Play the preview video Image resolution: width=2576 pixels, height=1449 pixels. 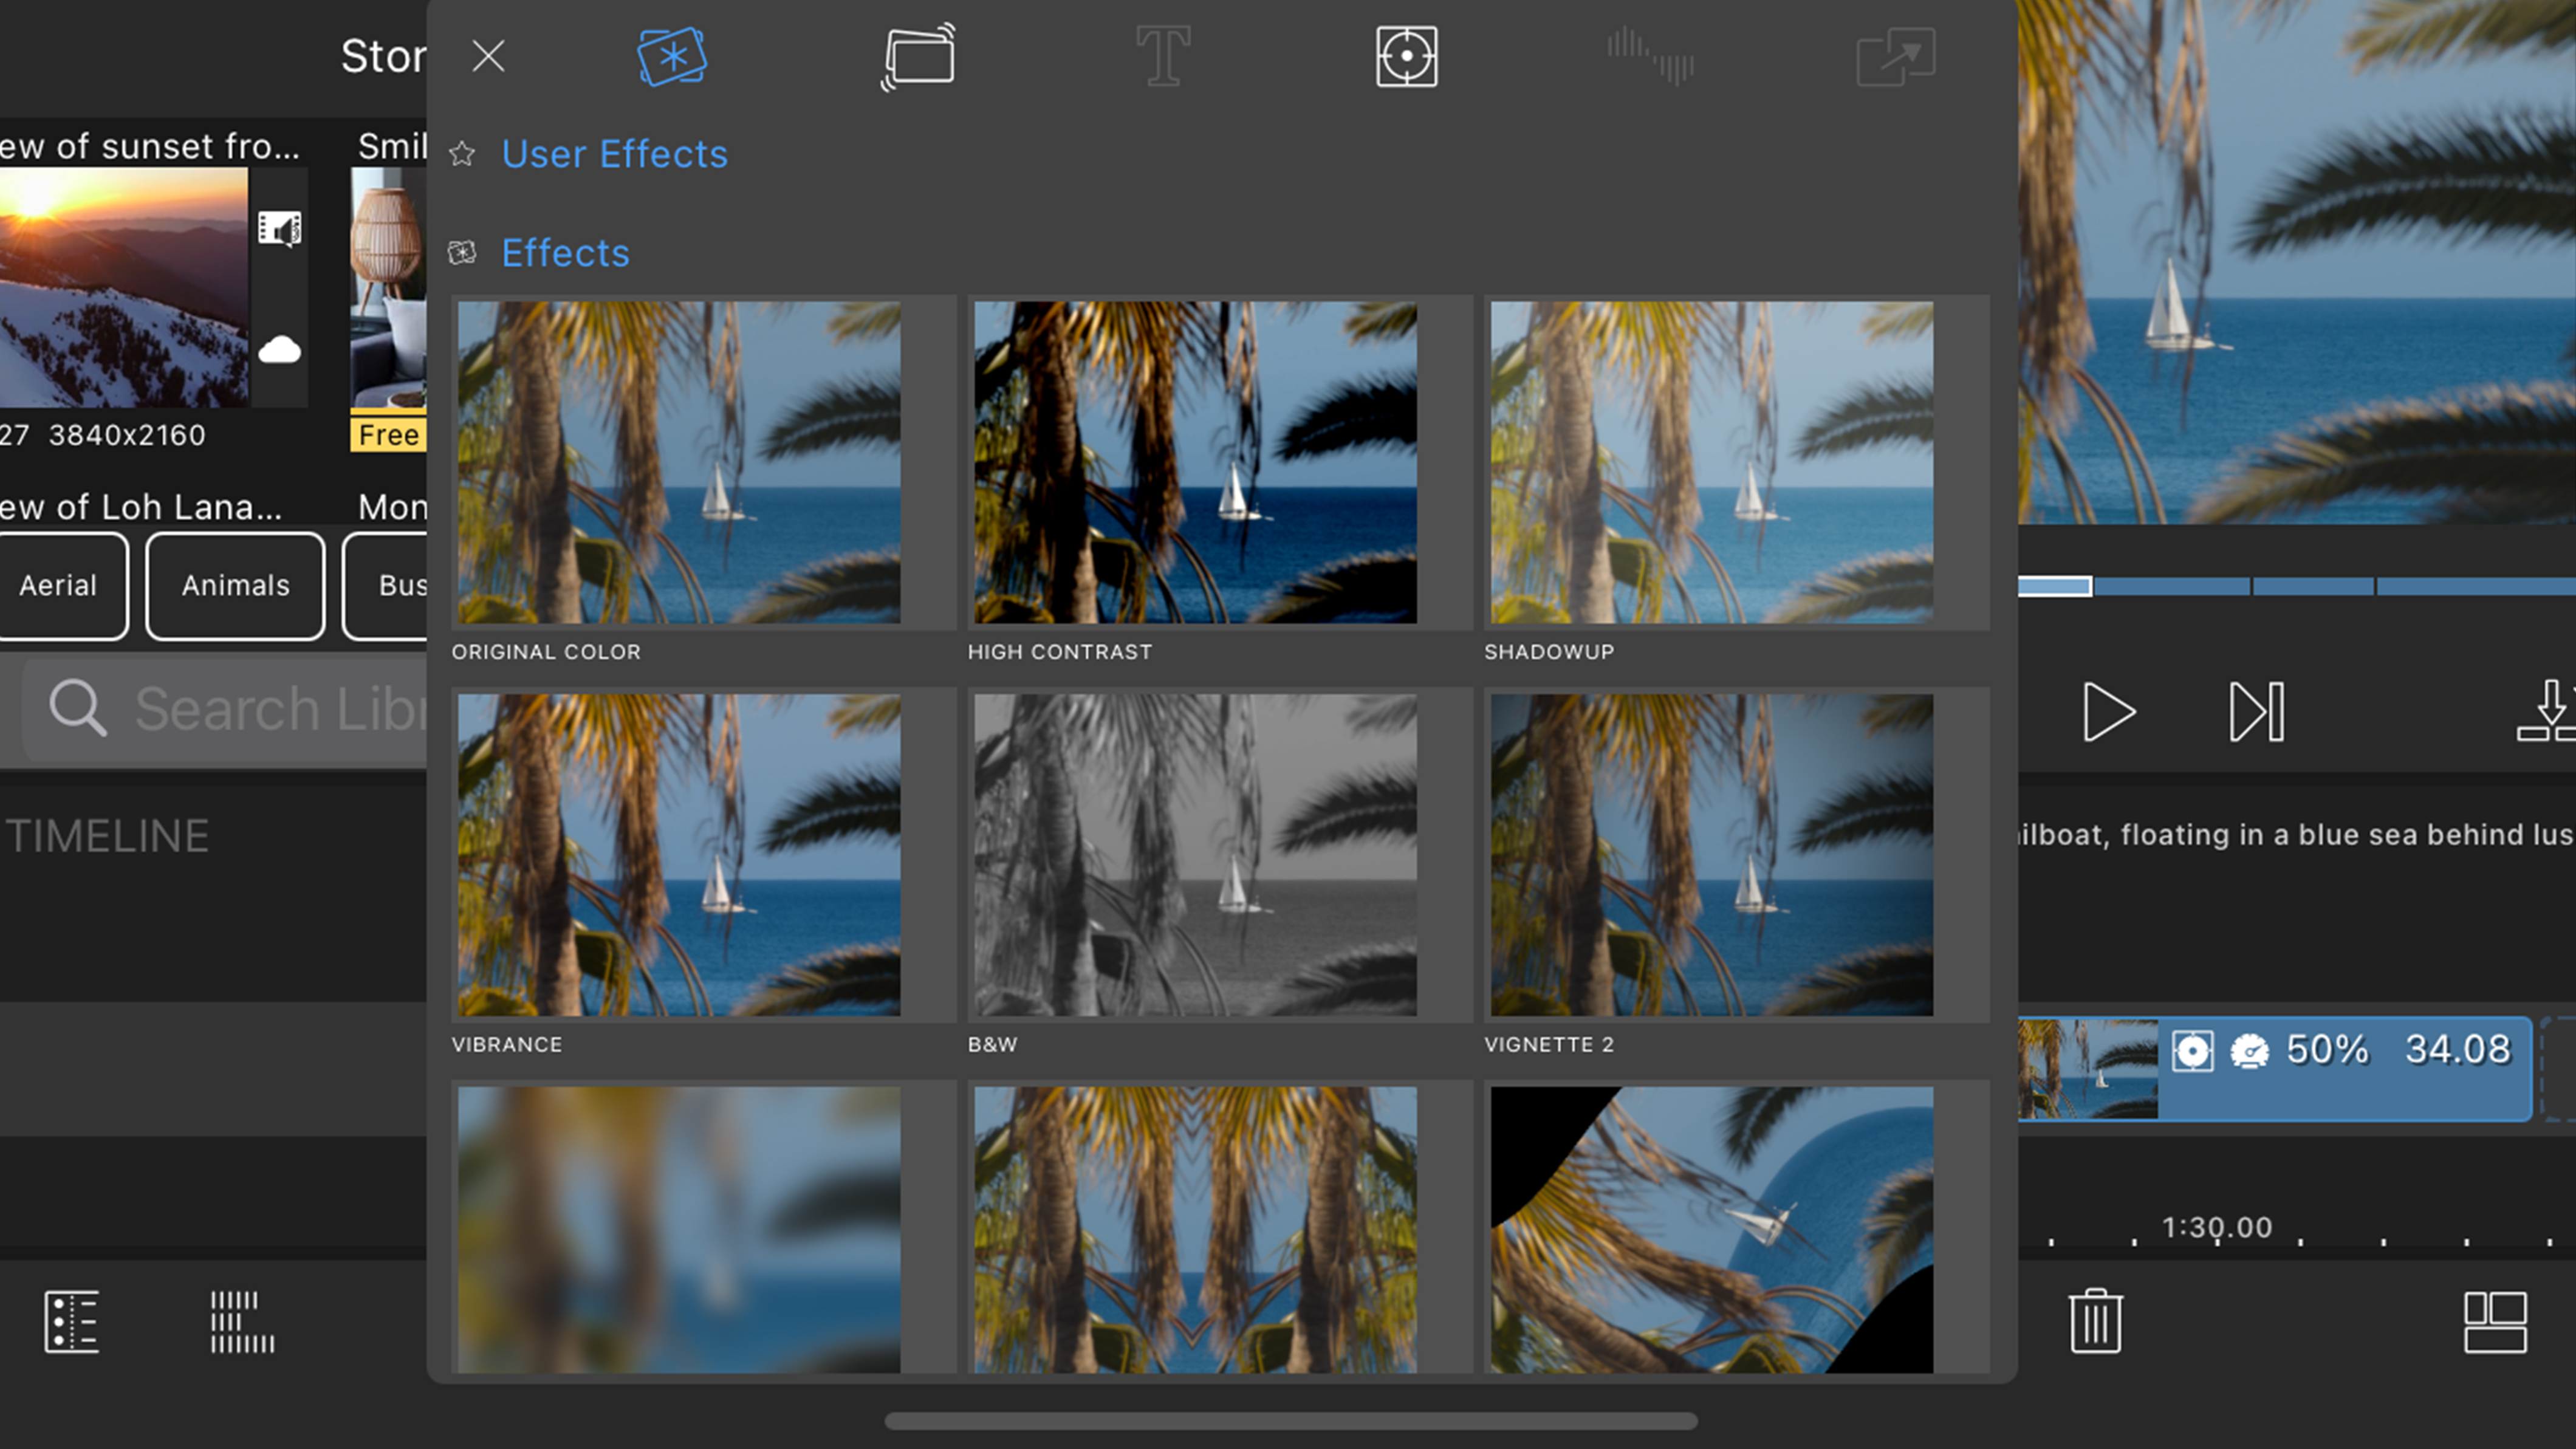(x=2108, y=712)
